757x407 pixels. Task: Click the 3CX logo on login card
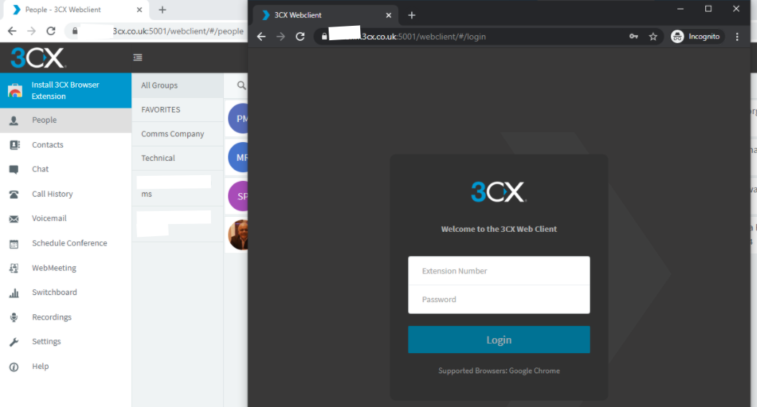pyautogui.click(x=499, y=192)
